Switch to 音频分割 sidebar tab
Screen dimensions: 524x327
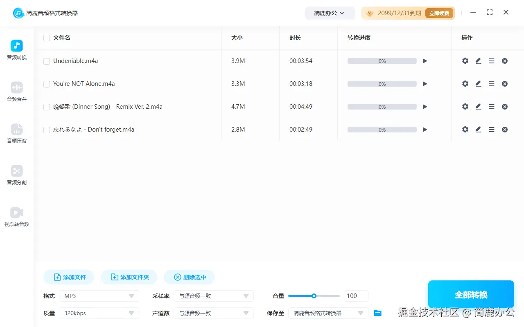17,175
